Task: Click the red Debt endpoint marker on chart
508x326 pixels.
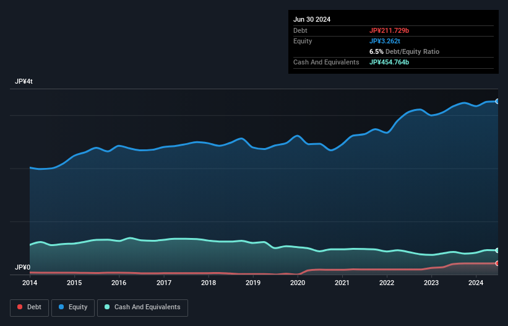Action: 497,263
